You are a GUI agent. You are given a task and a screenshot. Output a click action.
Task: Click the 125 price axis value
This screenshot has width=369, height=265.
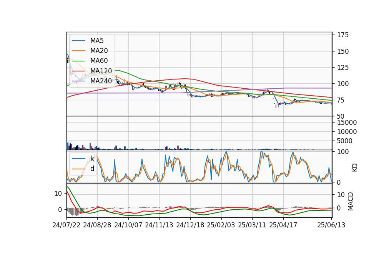click(343, 68)
